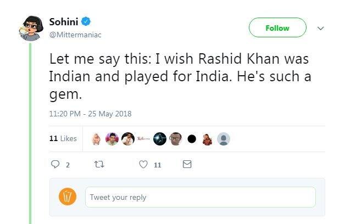Click the orange avatar beside the reply box
This screenshot has height=224, width=345.
(68, 197)
